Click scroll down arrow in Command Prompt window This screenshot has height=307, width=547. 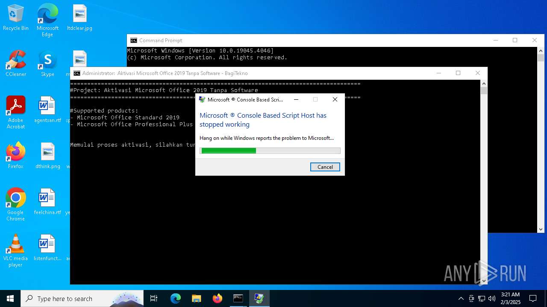(x=541, y=229)
